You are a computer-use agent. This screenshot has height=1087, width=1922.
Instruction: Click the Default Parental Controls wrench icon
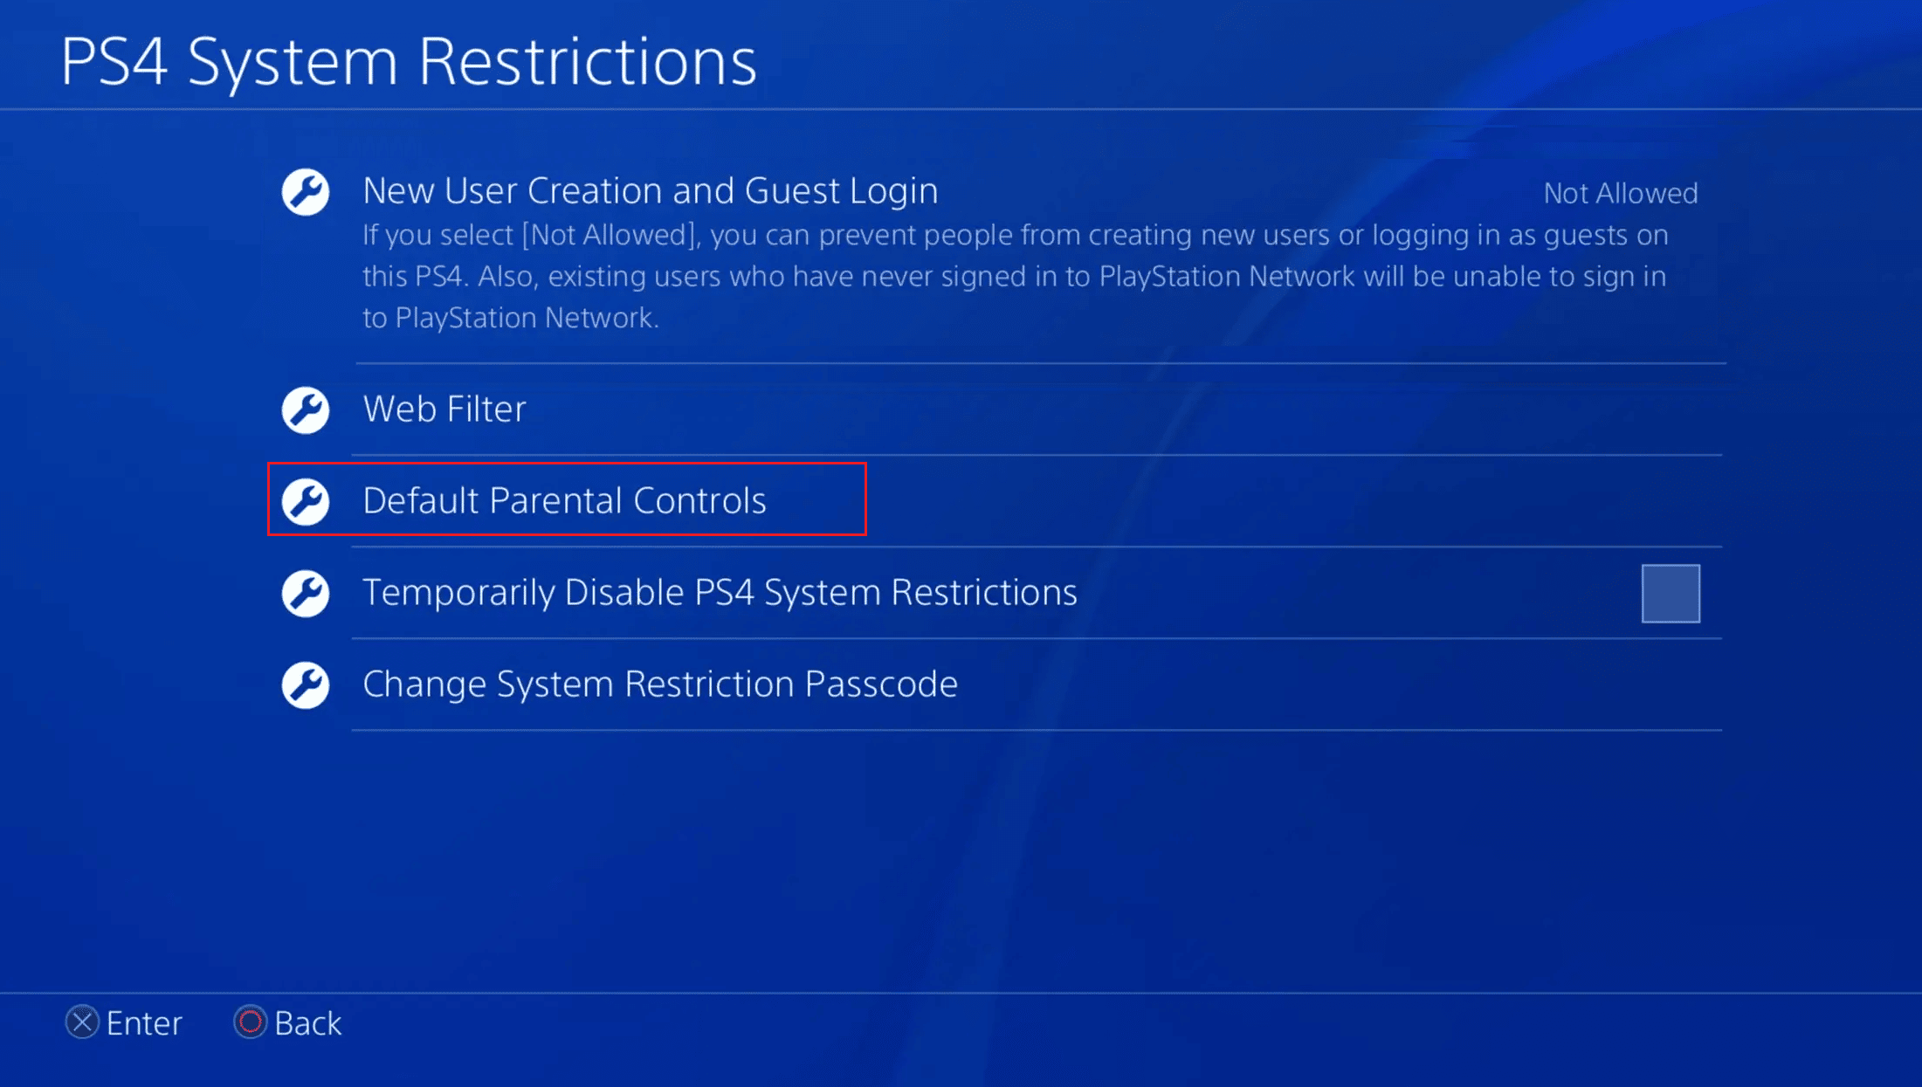coord(306,501)
